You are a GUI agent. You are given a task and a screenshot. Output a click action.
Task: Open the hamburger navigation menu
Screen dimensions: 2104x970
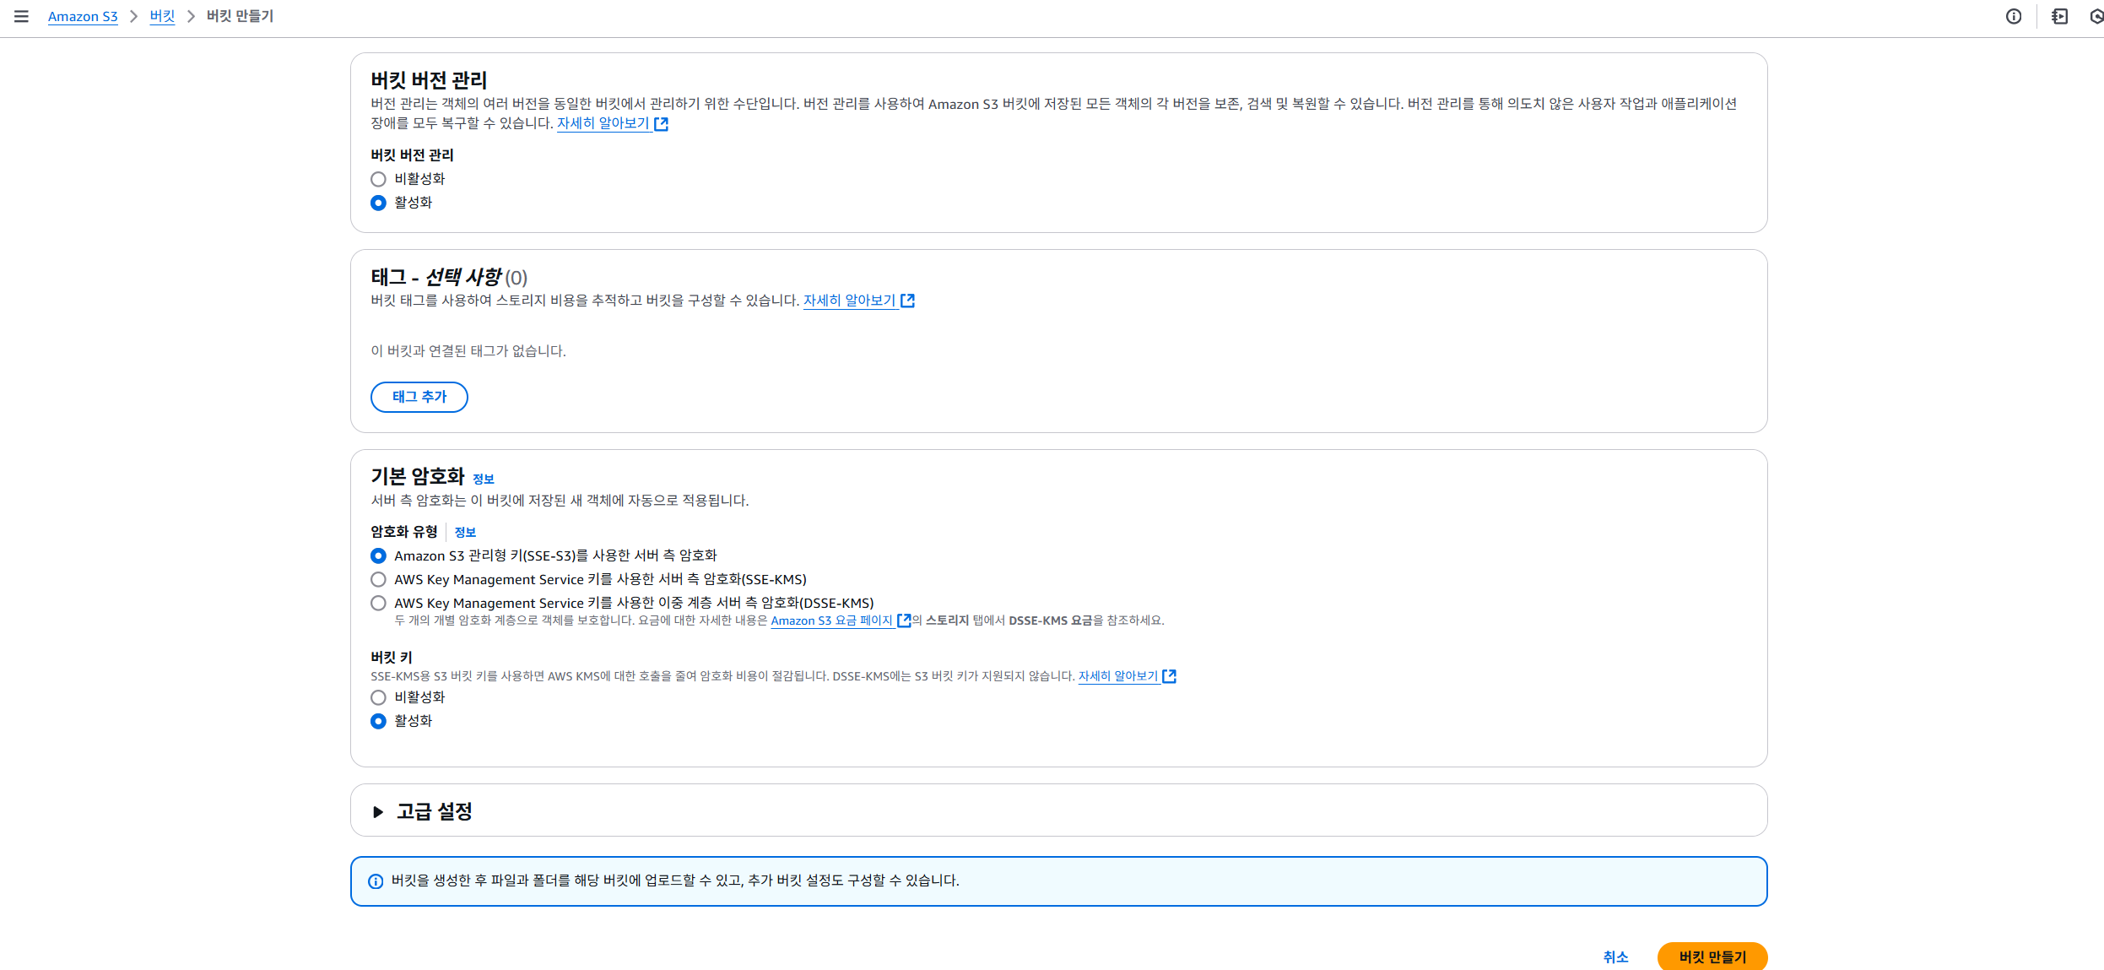tap(21, 16)
